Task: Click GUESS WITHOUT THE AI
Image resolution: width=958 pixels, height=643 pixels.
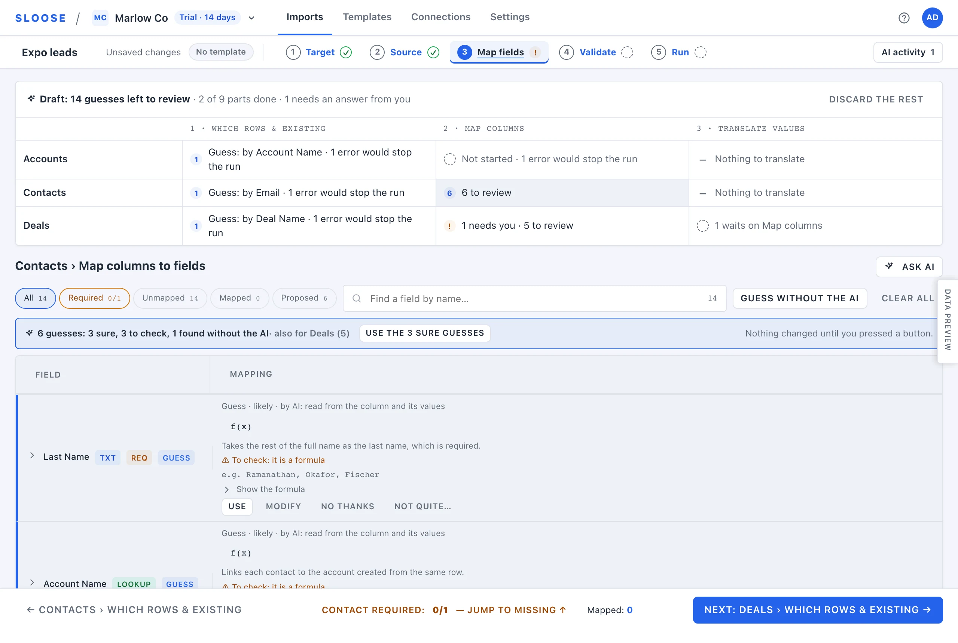Action: [x=800, y=298]
